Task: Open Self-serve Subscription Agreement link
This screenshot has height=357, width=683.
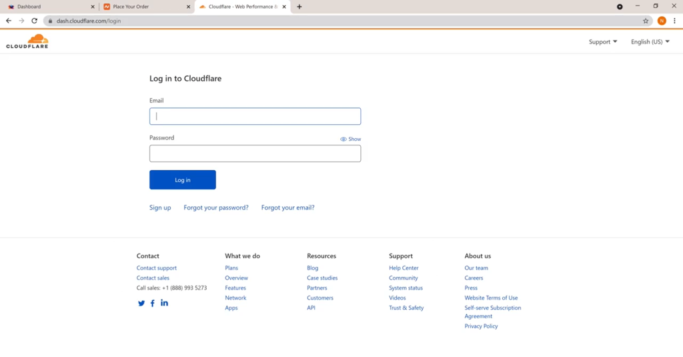Action: (493, 312)
